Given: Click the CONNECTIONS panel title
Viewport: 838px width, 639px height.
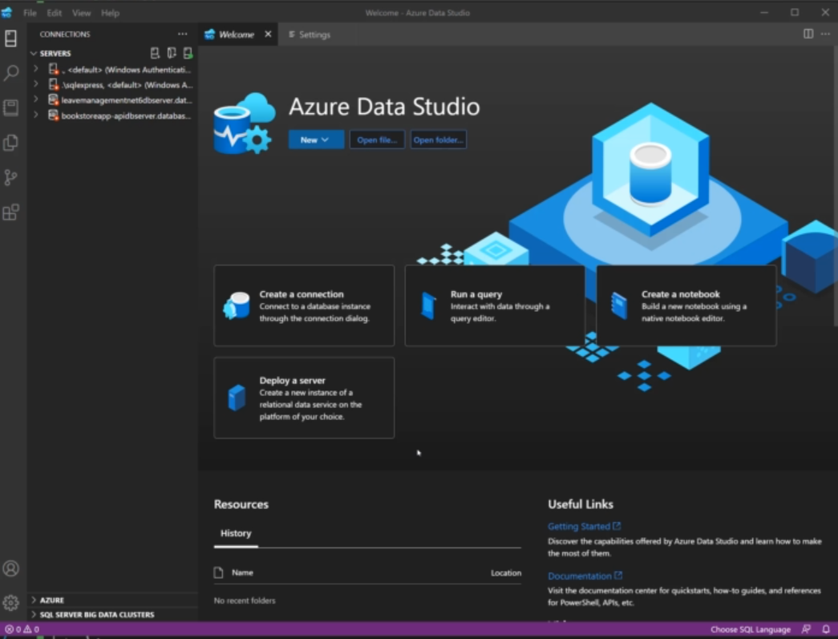Looking at the screenshot, I should 65,34.
